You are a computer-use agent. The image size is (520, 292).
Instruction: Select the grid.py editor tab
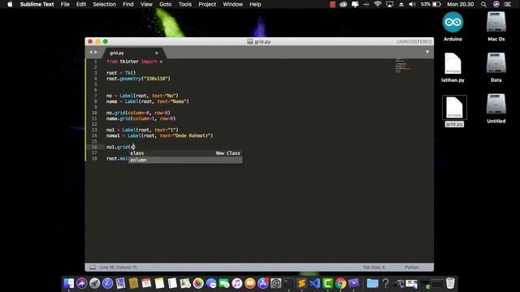132,53
